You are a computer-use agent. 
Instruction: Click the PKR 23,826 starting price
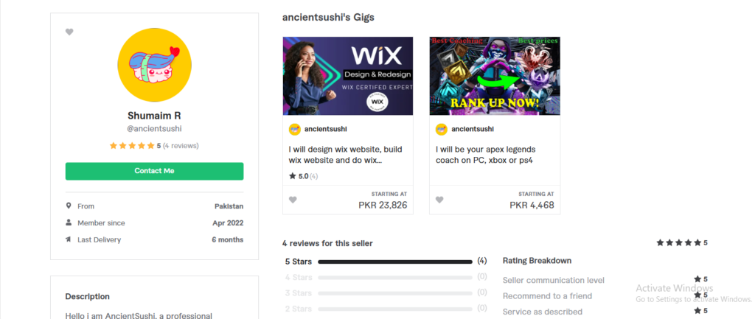(383, 205)
